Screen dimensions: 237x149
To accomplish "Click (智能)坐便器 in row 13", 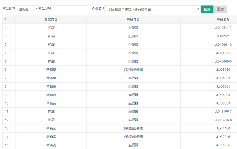I will (133, 128).
